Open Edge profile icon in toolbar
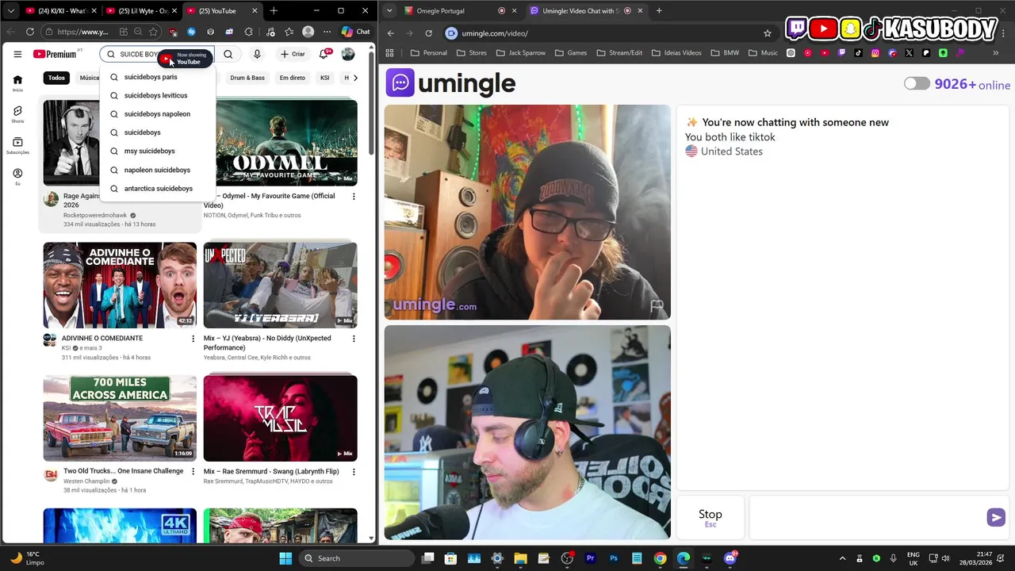The image size is (1015, 571). coord(308,32)
